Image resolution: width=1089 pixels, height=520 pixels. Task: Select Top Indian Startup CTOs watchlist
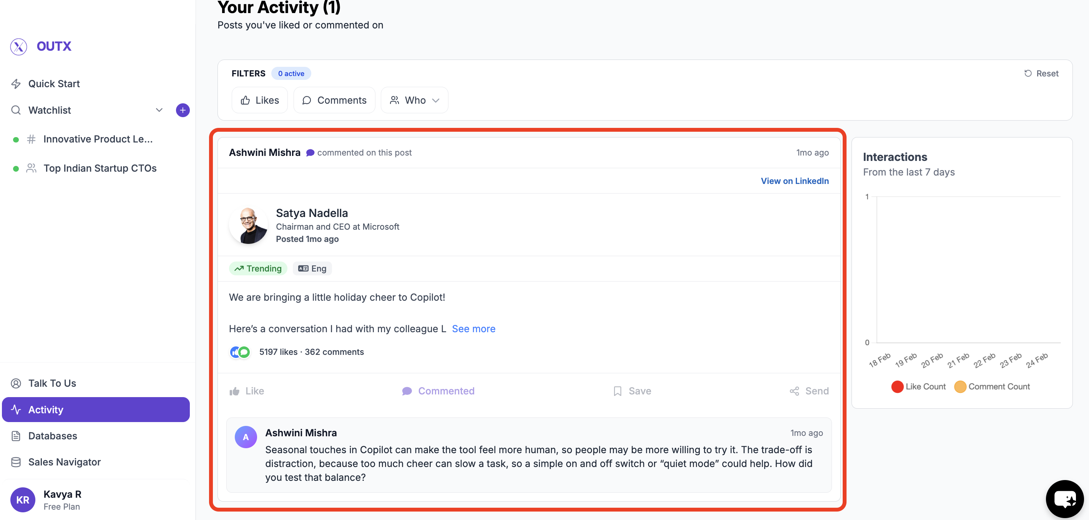pos(100,168)
